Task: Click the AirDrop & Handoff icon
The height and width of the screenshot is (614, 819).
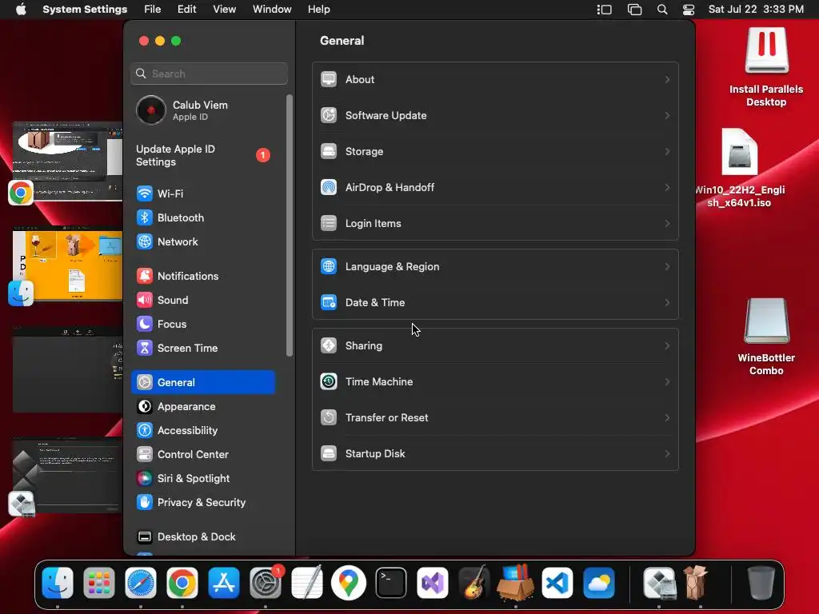Action: click(x=329, y=187)
